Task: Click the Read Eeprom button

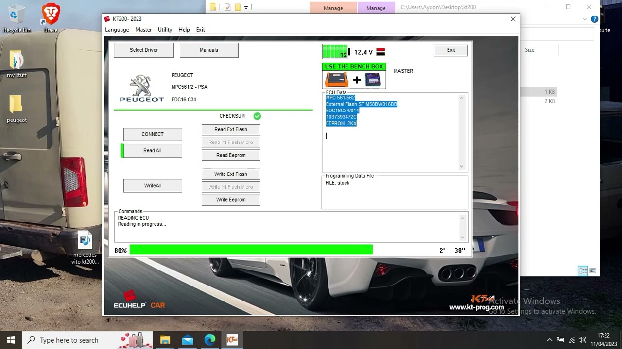Action: (231, 155)
